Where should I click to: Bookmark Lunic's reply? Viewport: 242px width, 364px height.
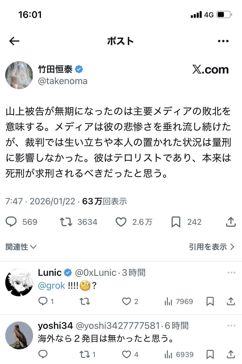(x=210, y=301)
